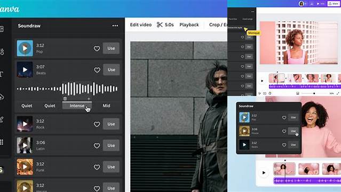The image size is (341, 192).
Task: Add a collaborator with plus beside avatar
Action: click(306, 4)
